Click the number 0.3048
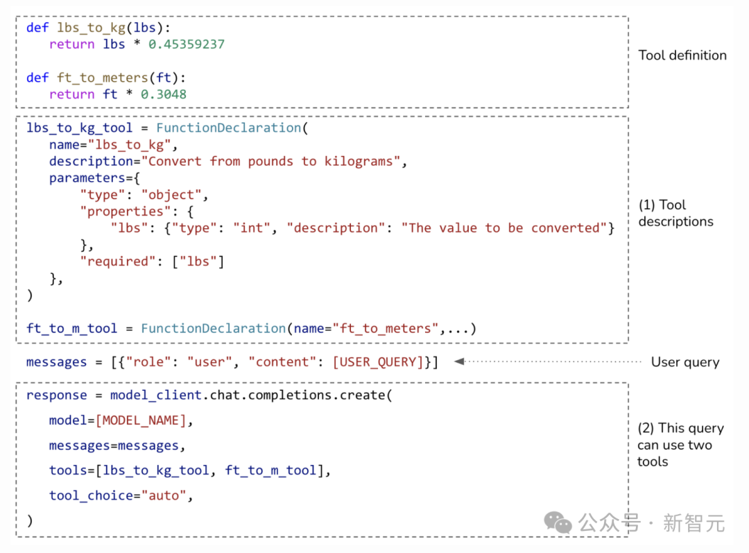The height and width of the screenshot is (553, 749). point(164,94)
